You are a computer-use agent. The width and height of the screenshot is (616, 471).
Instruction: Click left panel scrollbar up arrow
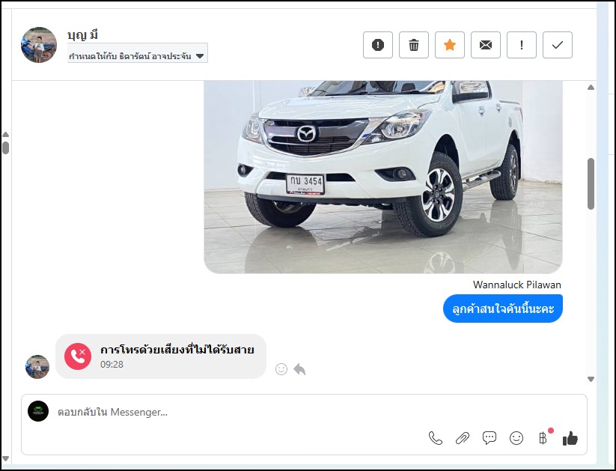coord(5,135)
